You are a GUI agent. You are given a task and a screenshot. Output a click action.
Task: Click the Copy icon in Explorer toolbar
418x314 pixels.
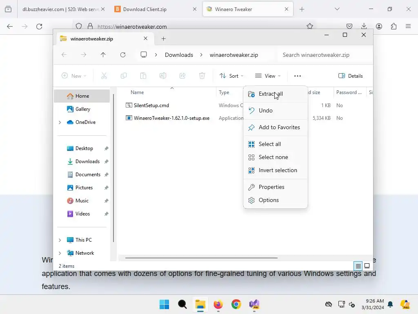click(x=124, y=76)
